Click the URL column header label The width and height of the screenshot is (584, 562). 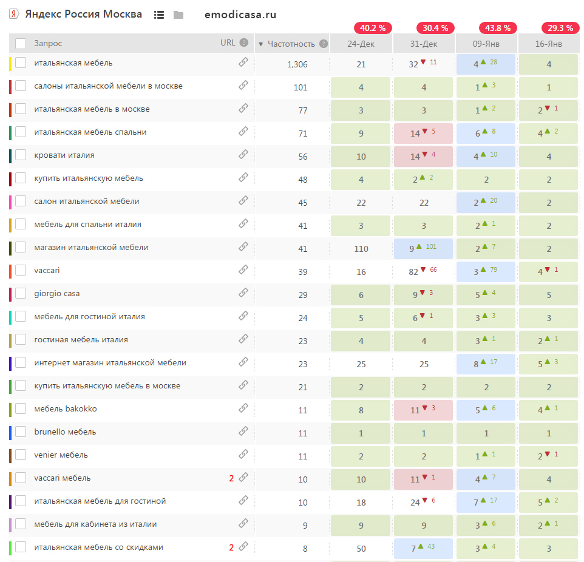pos(228,43)
